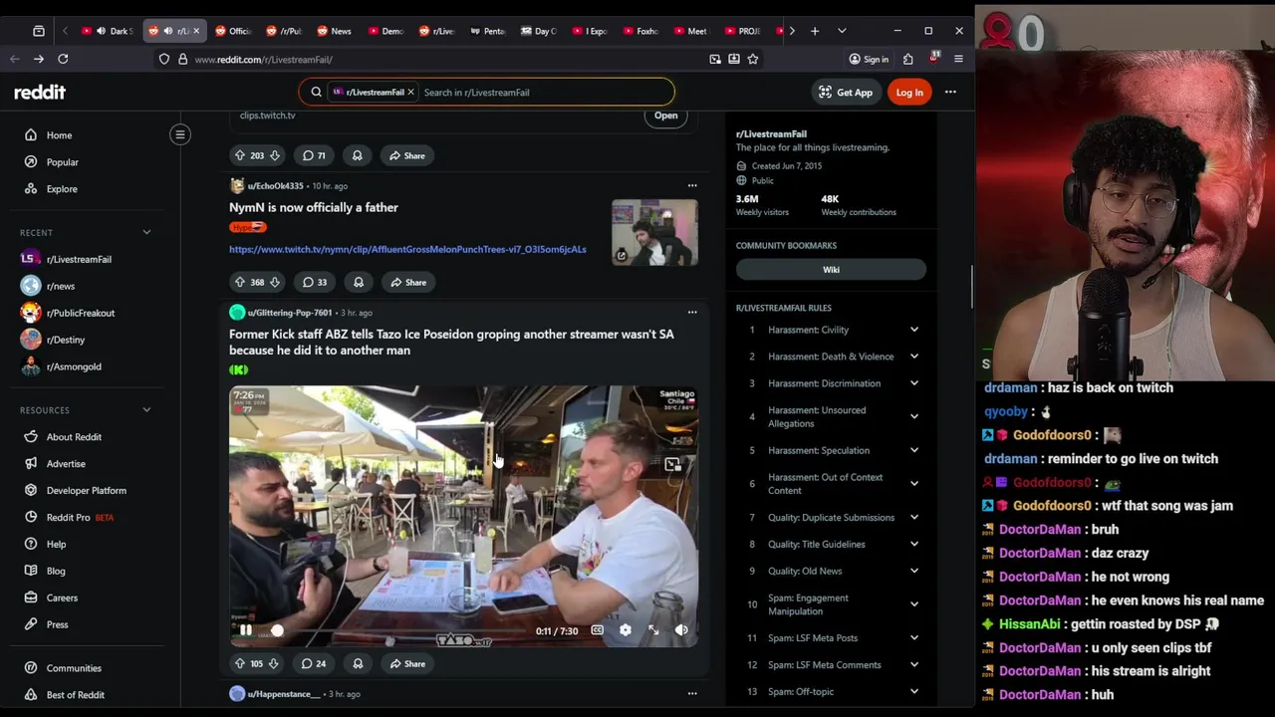Go back to previous page
This screenshot has width=1275, height=717.
click(15, 59)
